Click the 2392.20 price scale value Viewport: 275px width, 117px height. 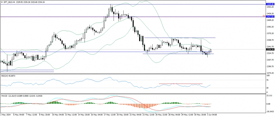tap(269, 27)
